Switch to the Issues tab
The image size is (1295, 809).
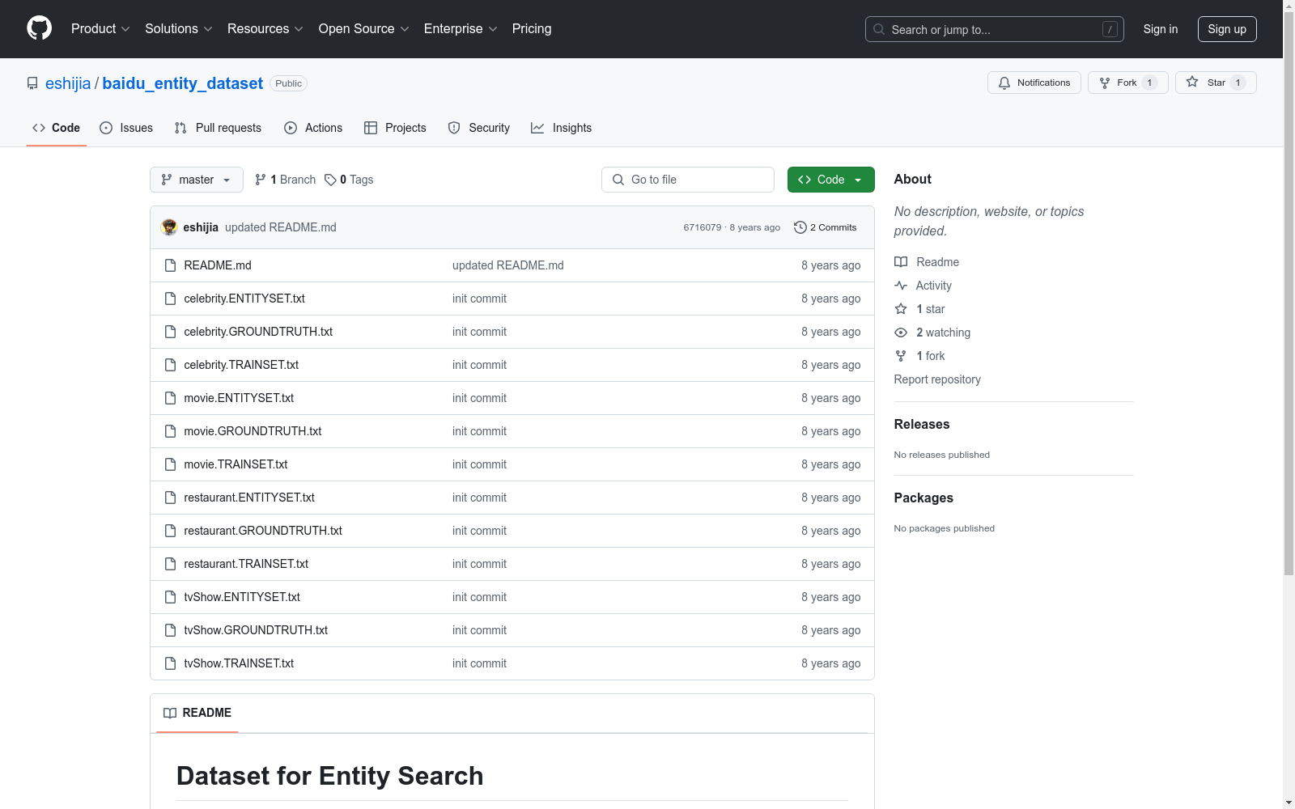pyautogui.click(x=126, y=128)
